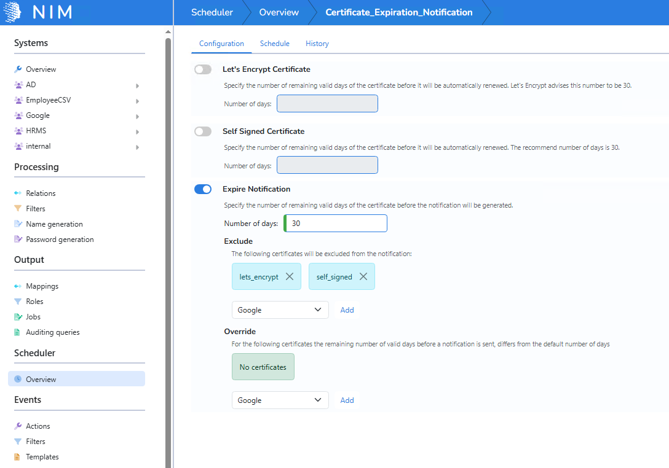Open the History tab

pos(317,44)
